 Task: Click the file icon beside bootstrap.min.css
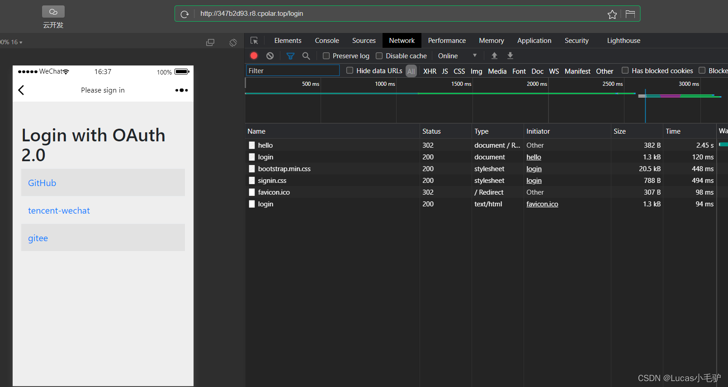tap(252, 169)
